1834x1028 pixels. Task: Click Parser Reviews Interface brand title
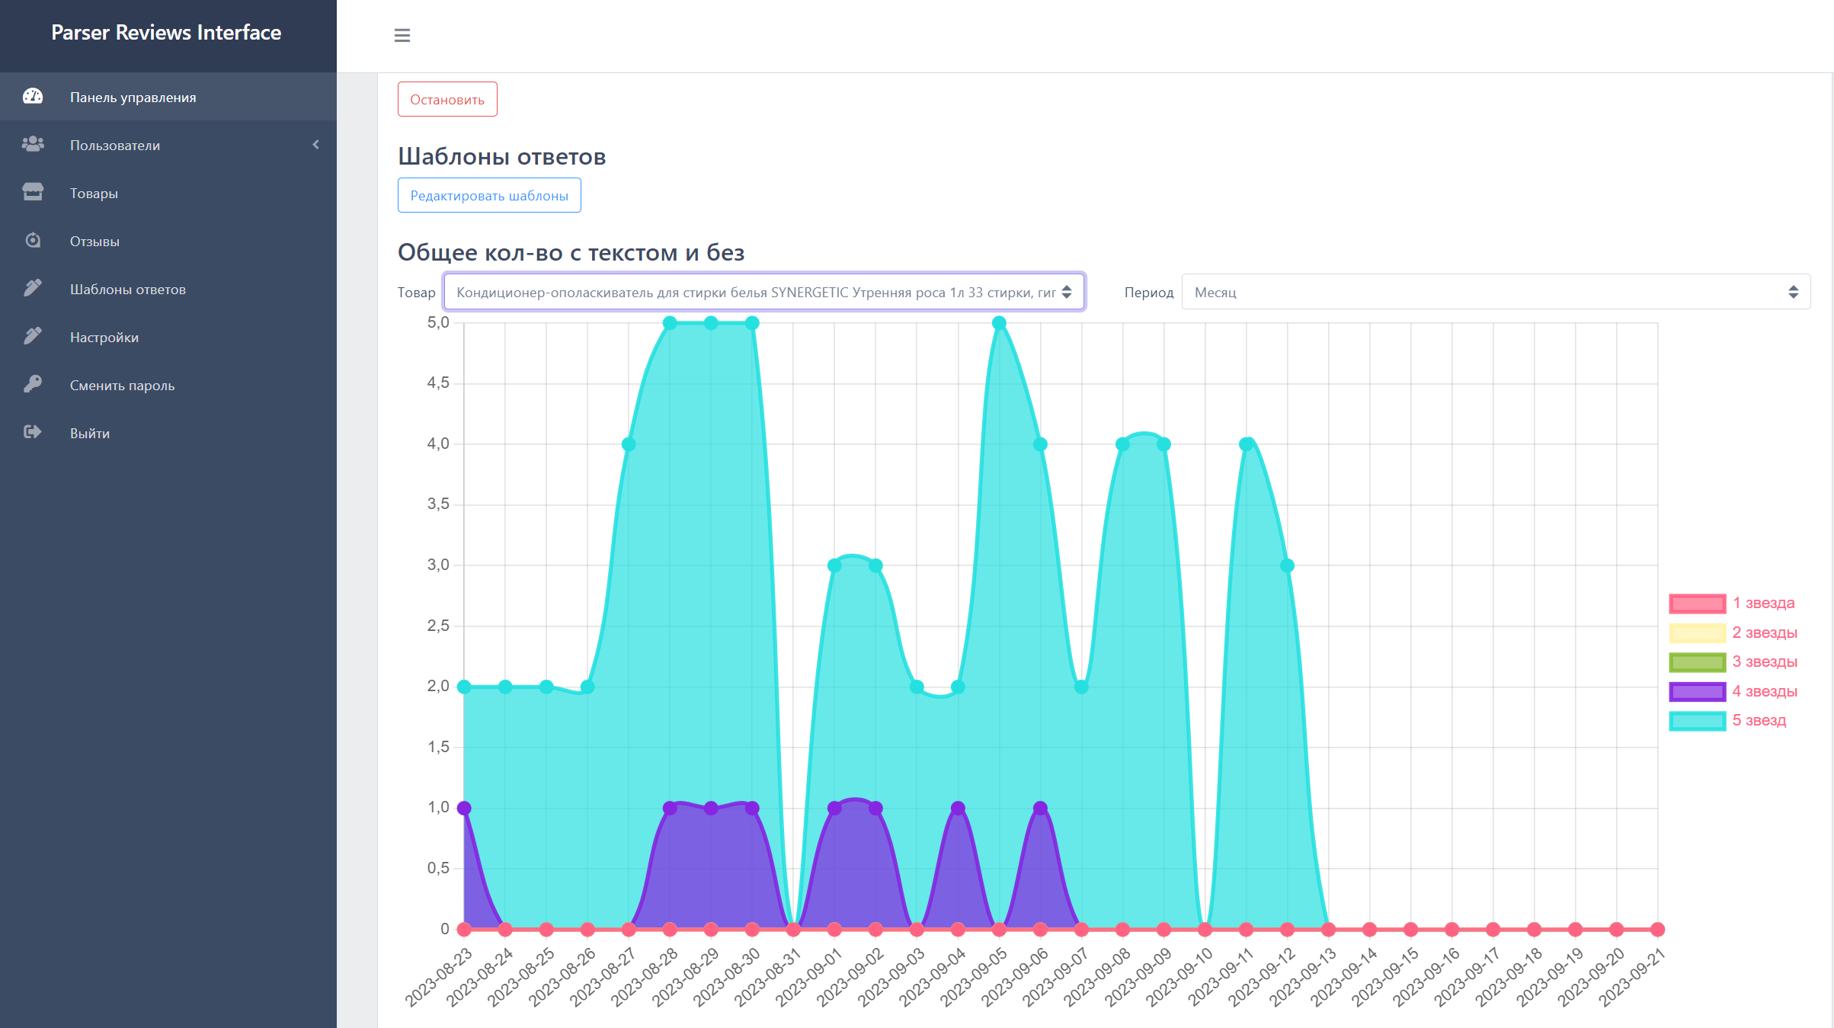coord(166,33)
